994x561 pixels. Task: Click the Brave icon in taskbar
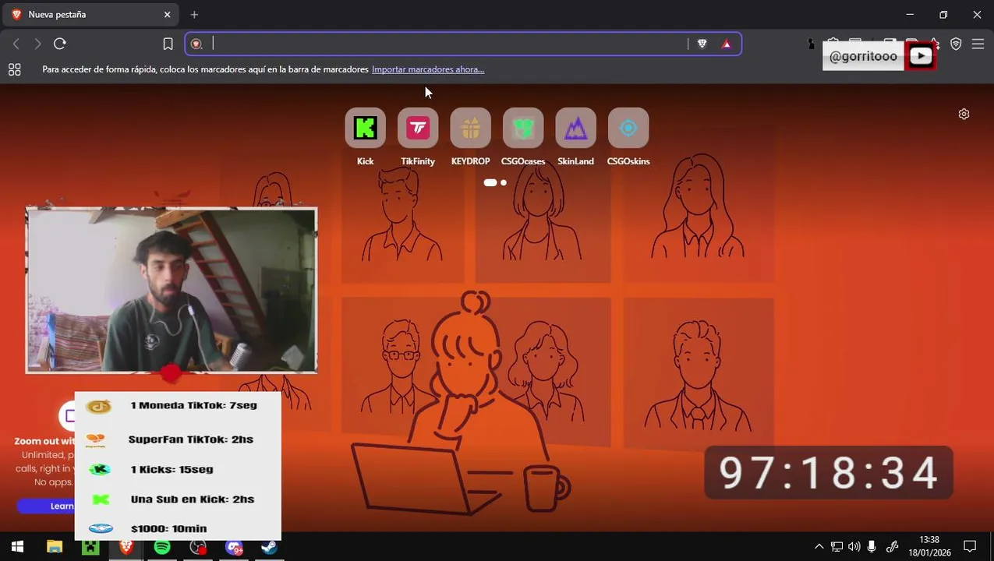(x=126, y=547)
